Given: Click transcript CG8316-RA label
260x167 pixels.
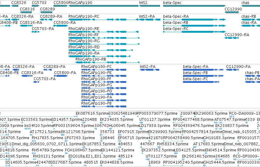Looking at the screenshot, I should [x=31, y=23].
